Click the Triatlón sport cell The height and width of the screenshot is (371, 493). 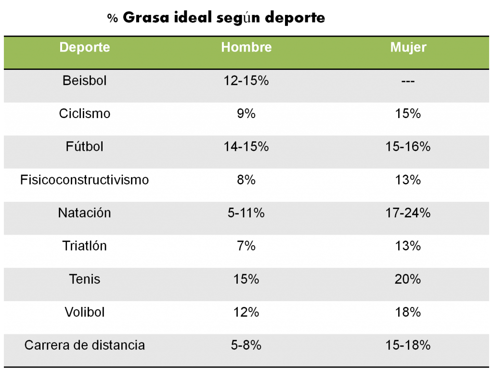(x=85, y=246)
